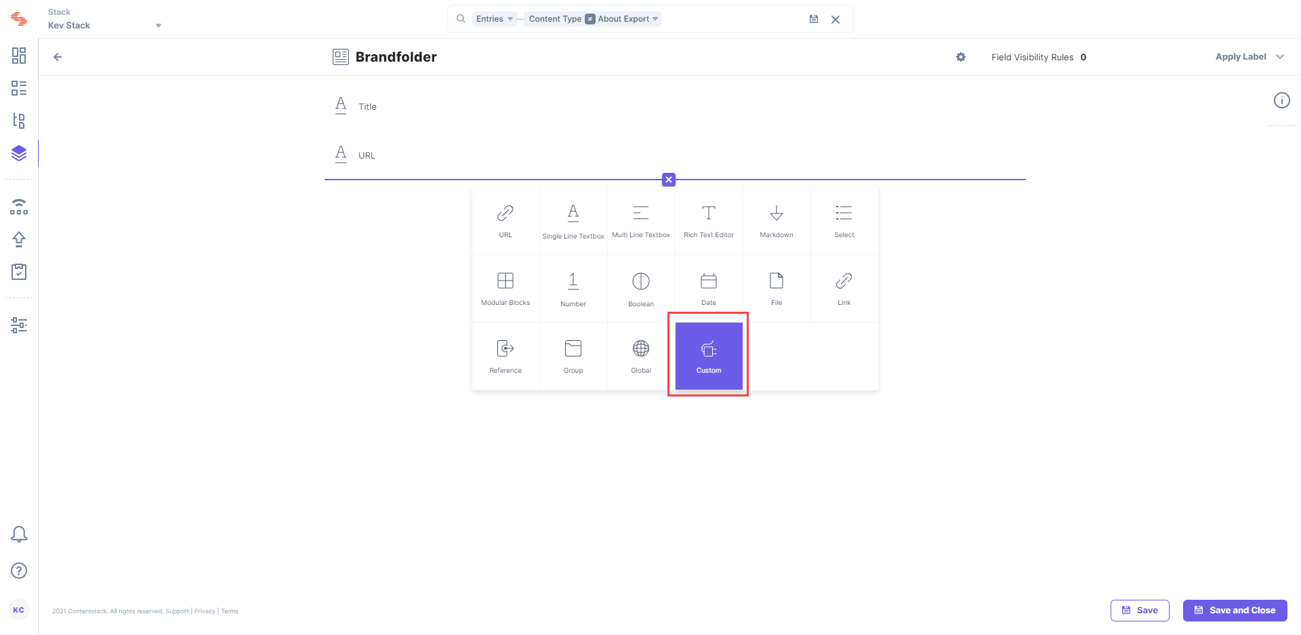Add a Multi Line Textbox field

click(x=641, y=221)
